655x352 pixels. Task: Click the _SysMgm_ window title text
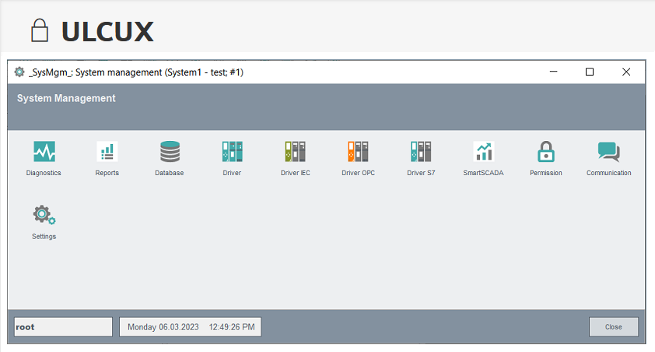click(136, 72)
